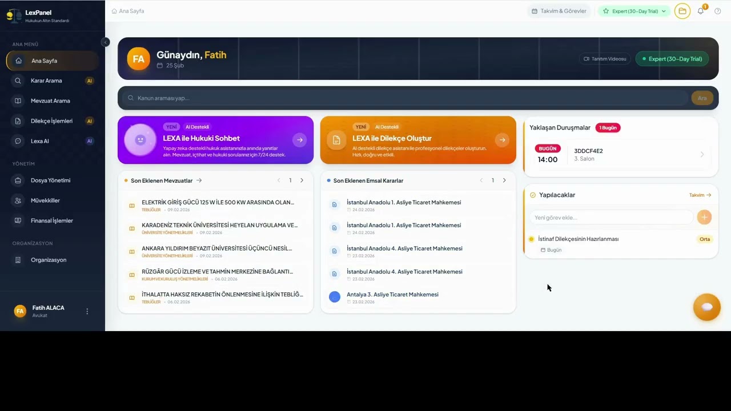Open ANKARA YILDIRIM BEYAZIT ÜNİVERSİTESİ regulation
Screen dimensions: 731x411
(217, 248)
